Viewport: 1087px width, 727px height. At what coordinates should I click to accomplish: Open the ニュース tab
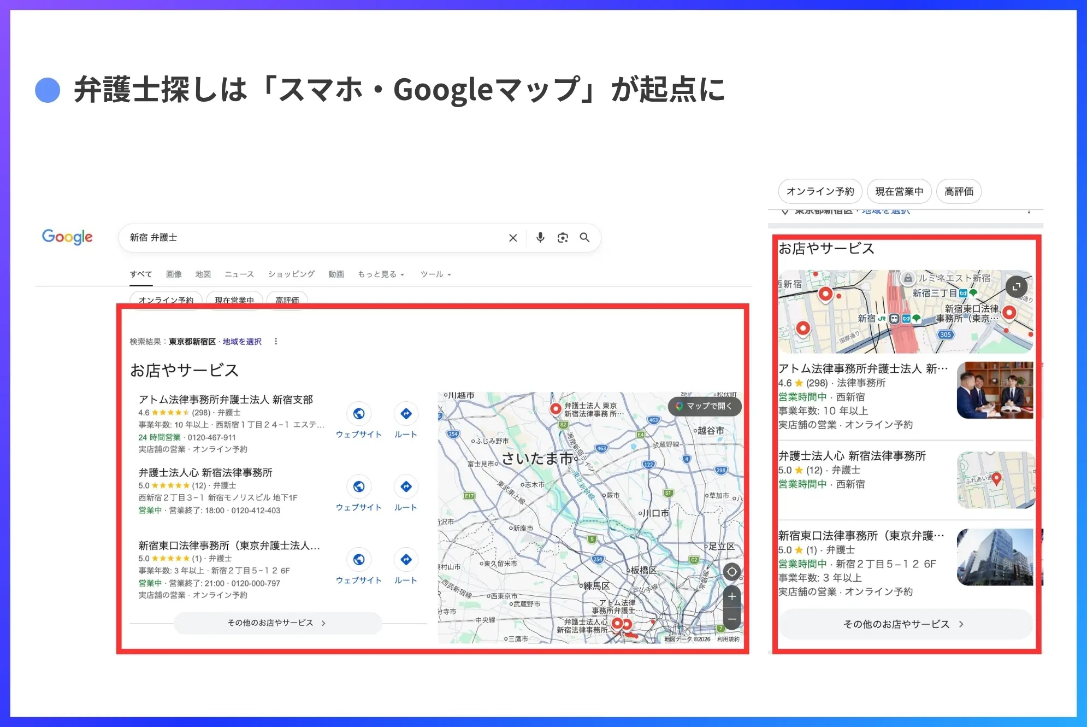(x=239, y=274)
